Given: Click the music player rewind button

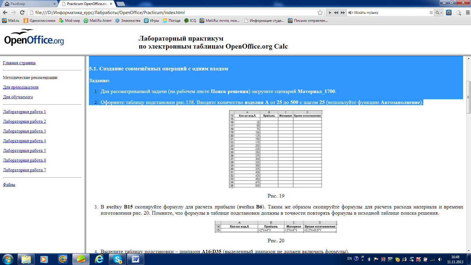Looking at the screenshot, I should click(x=336, y=13).
